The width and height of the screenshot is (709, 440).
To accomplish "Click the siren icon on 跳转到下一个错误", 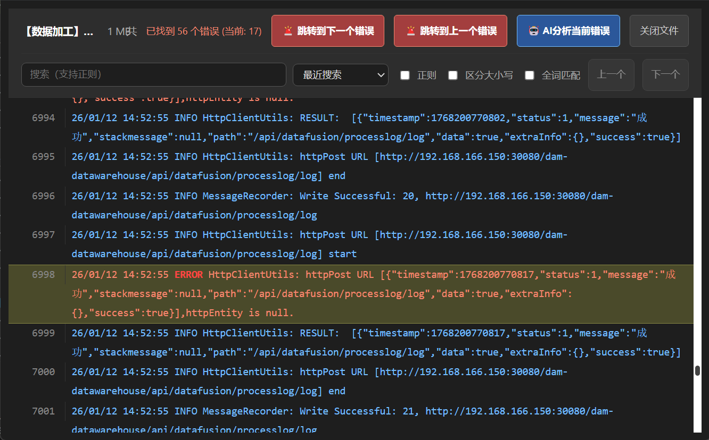I will [288, 31].
